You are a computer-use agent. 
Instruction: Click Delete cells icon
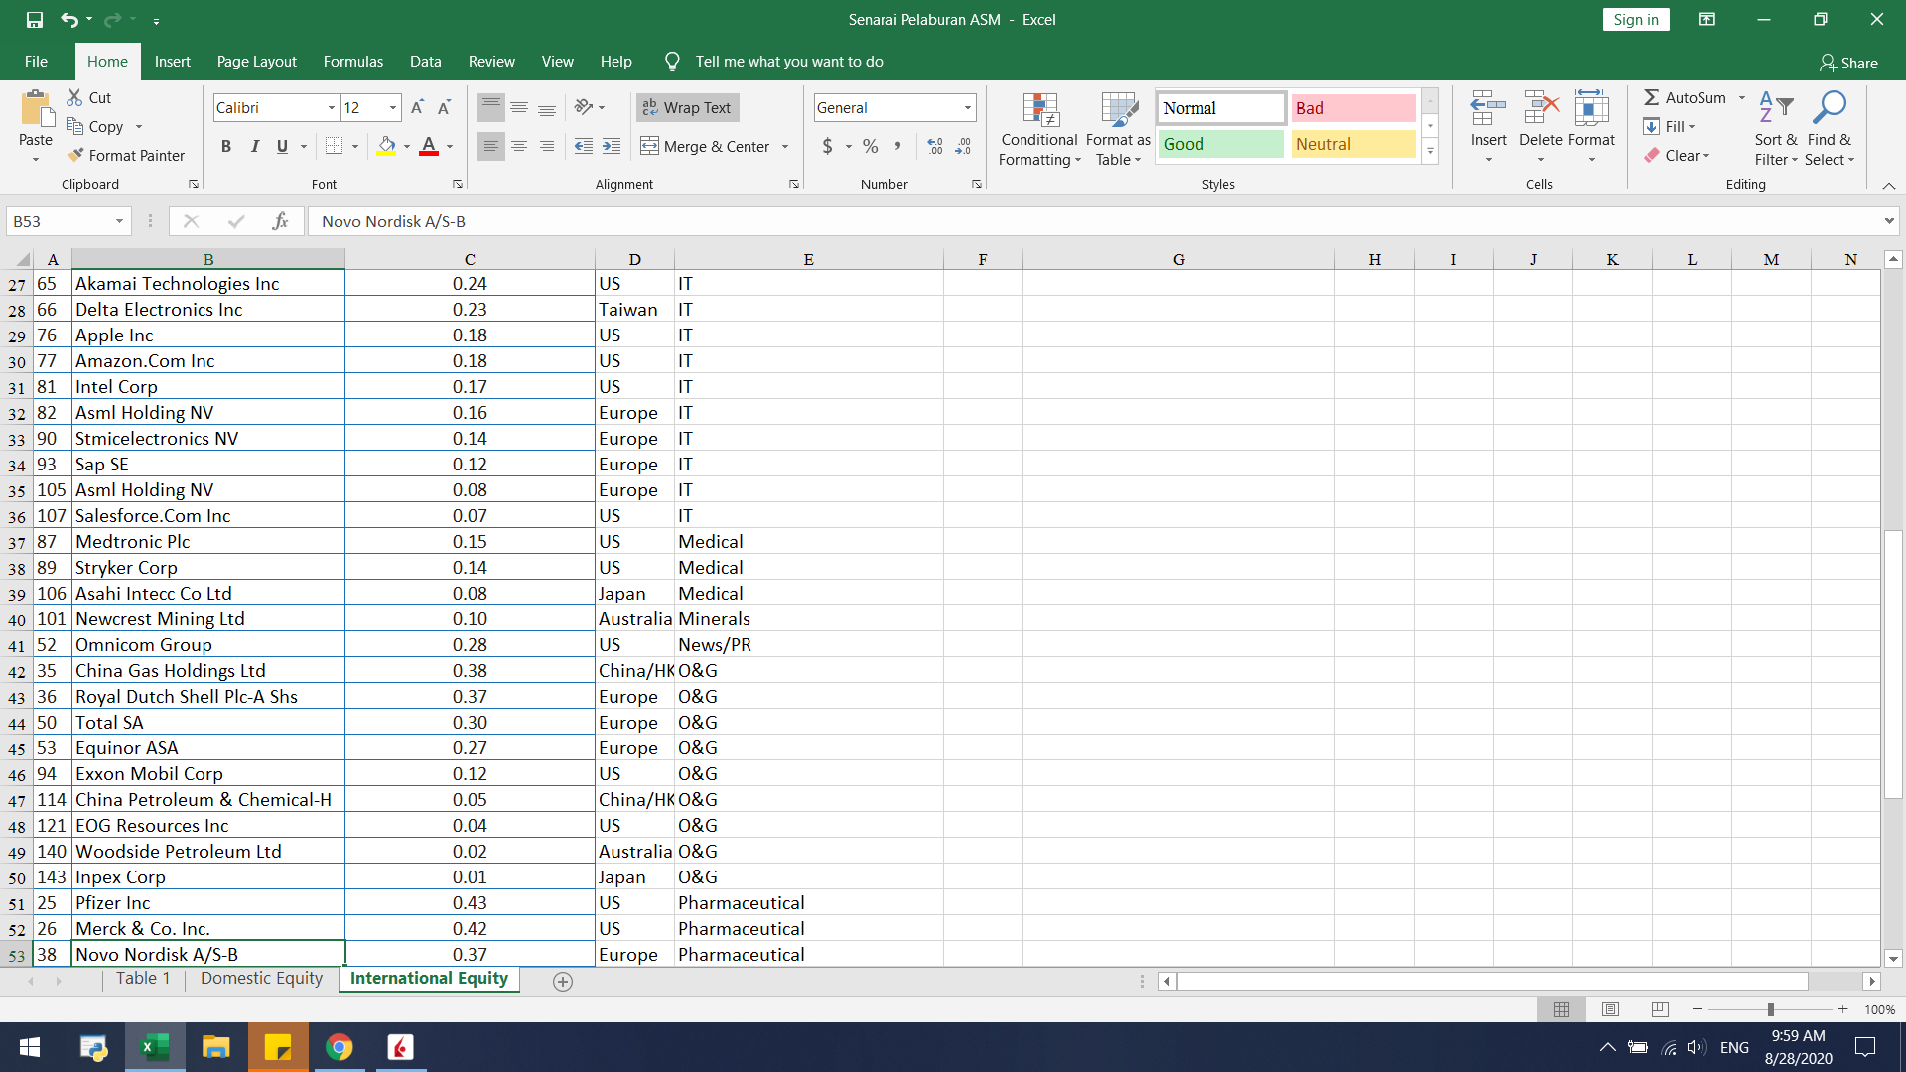[1540, 108]
